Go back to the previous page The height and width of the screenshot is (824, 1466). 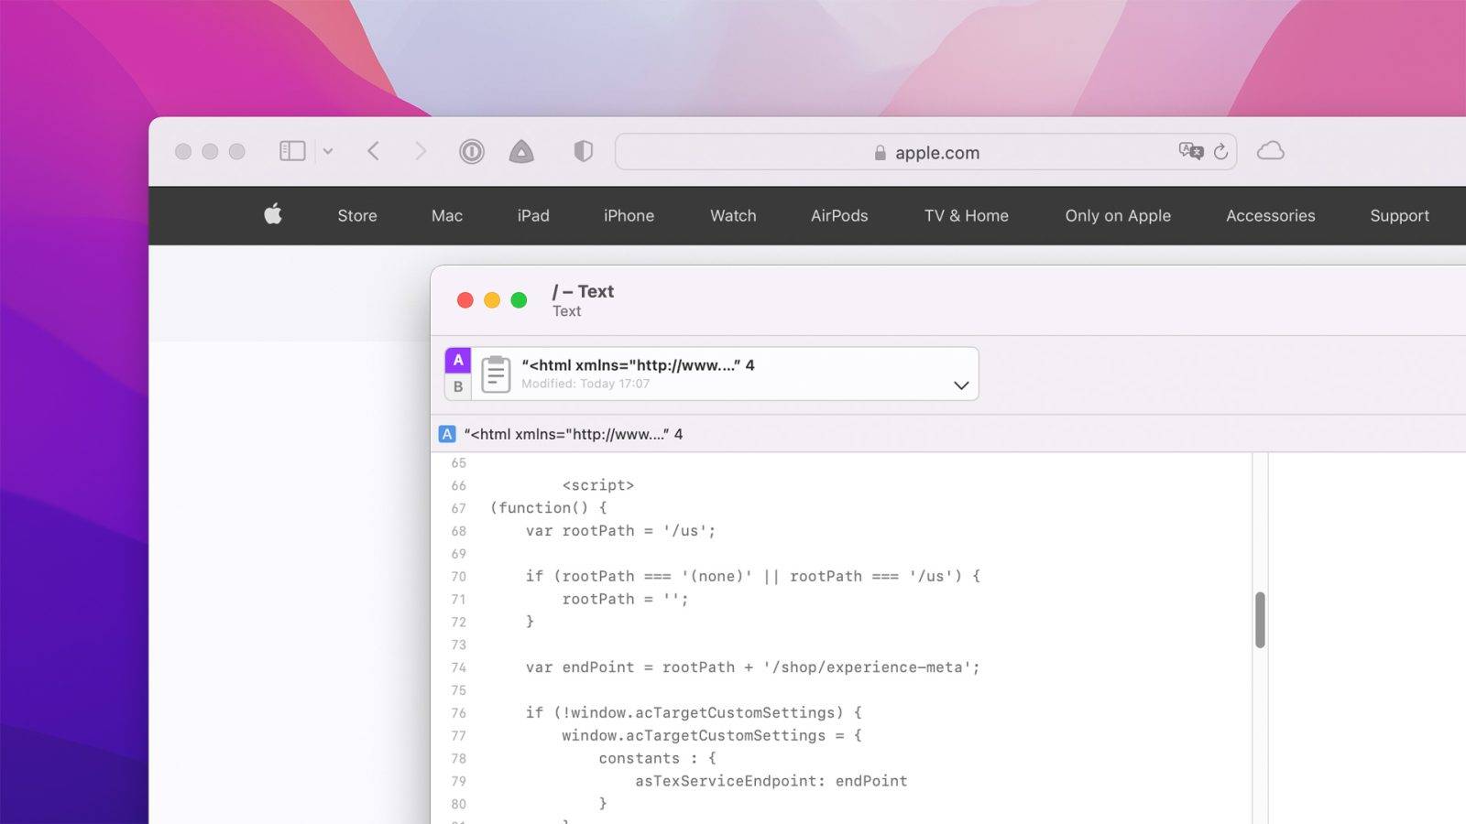(x=373, y=151)
